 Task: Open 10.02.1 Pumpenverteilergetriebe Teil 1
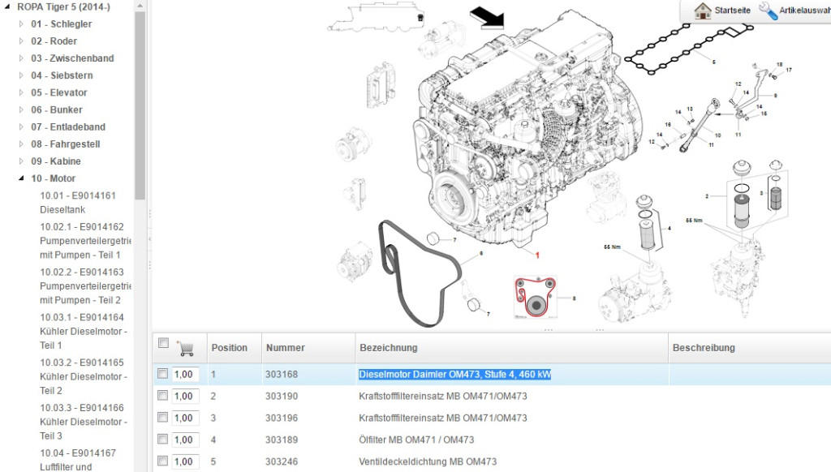click(x=84, y=241)
